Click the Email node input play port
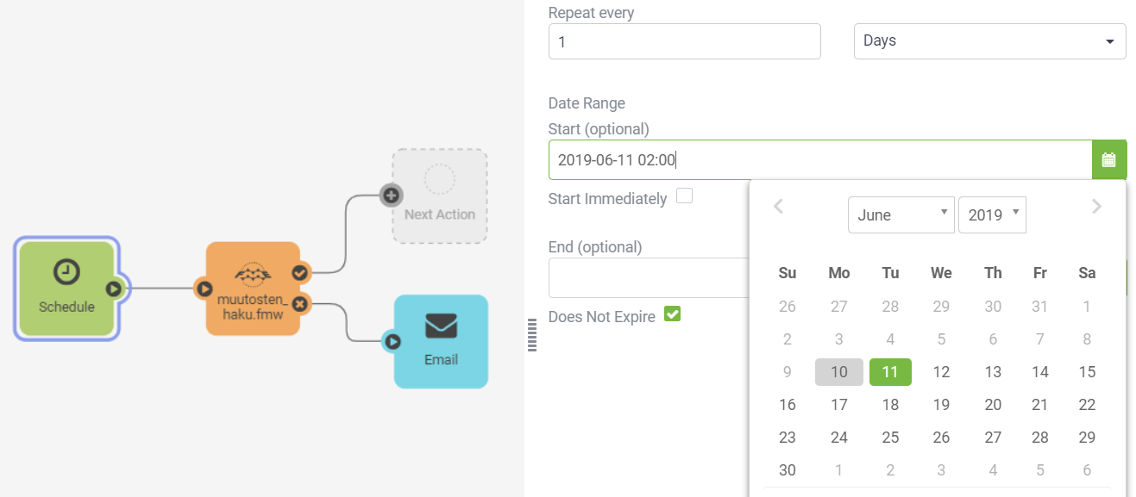Image resolution: width=1136 pixels, height=497 pixels. click(x=392, y=342)
